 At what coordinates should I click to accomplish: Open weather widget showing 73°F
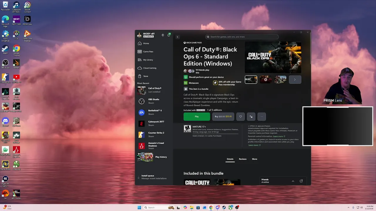pos(7,207)
